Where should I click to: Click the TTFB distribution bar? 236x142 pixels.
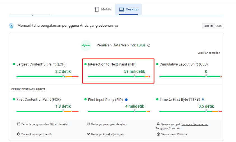tap(191, 112)
